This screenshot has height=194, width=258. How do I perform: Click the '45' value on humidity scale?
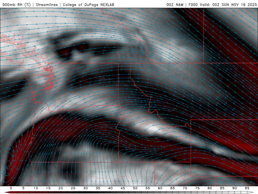[123, 188]
